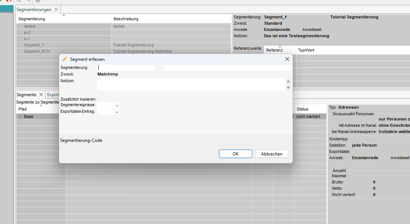Click the print icon in top toolbar
Image resolution: width=410 pixels, height=224 pixels.
38,1
